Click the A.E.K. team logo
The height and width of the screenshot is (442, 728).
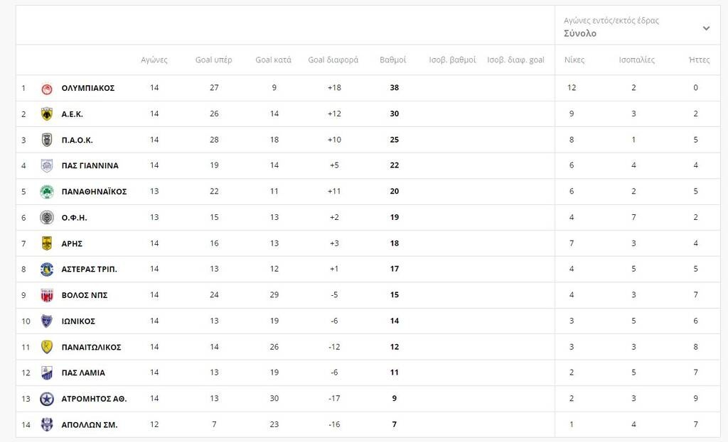[x=47, y=114]
